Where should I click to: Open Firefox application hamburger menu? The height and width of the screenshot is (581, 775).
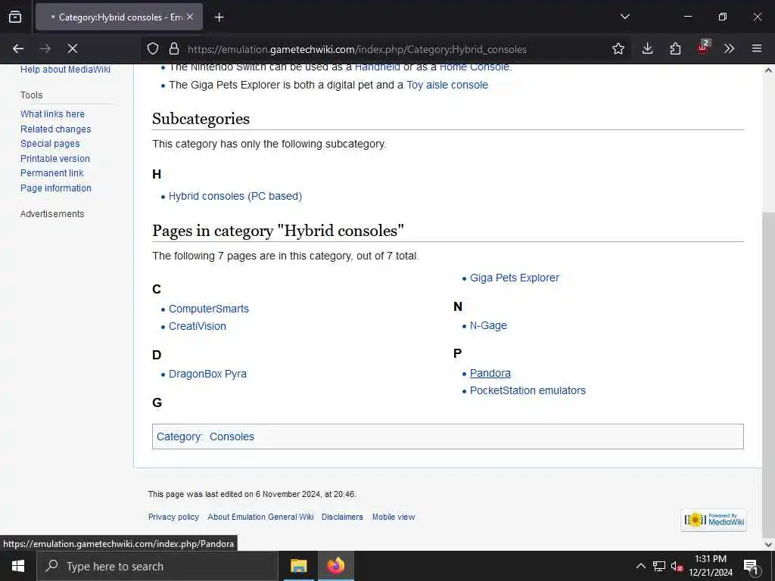(757, 48)
